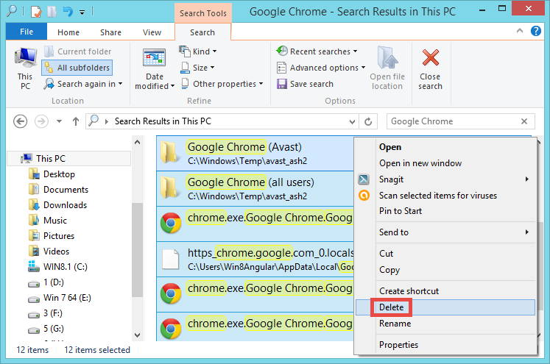Open Explorer Help question mark icon
The height and width of the screenshot is (364, 550).
(535, 31)
